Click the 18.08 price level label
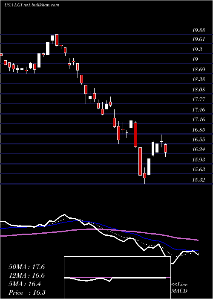The height and width of the screenshot is (299, 213). (x=199, y=89)
